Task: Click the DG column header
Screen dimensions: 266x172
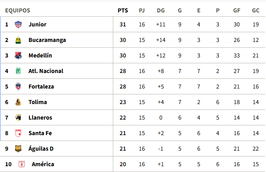Action: [x=161, y=10]
